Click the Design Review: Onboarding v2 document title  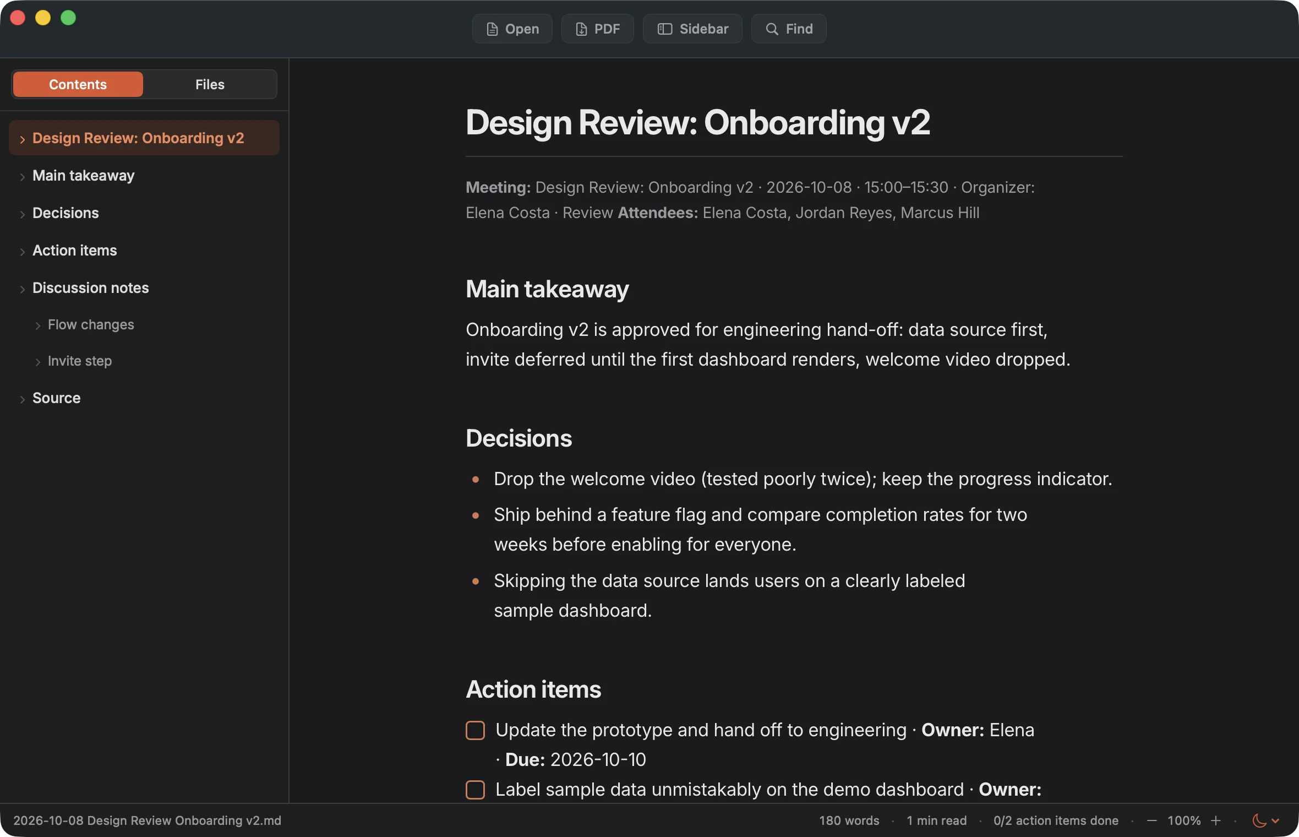698,122
